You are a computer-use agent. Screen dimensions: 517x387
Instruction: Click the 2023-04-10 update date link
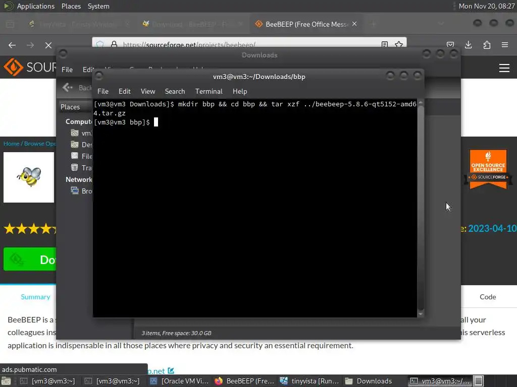coord(492,228)
